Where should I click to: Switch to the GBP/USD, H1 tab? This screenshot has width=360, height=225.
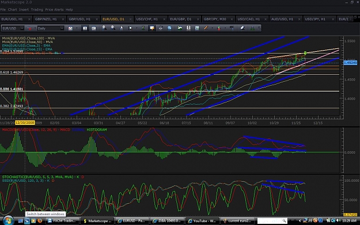(79, 19)
